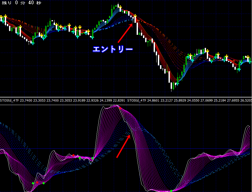Click the indicator value 27.6955
252x192 pixels.
(233, 101)
